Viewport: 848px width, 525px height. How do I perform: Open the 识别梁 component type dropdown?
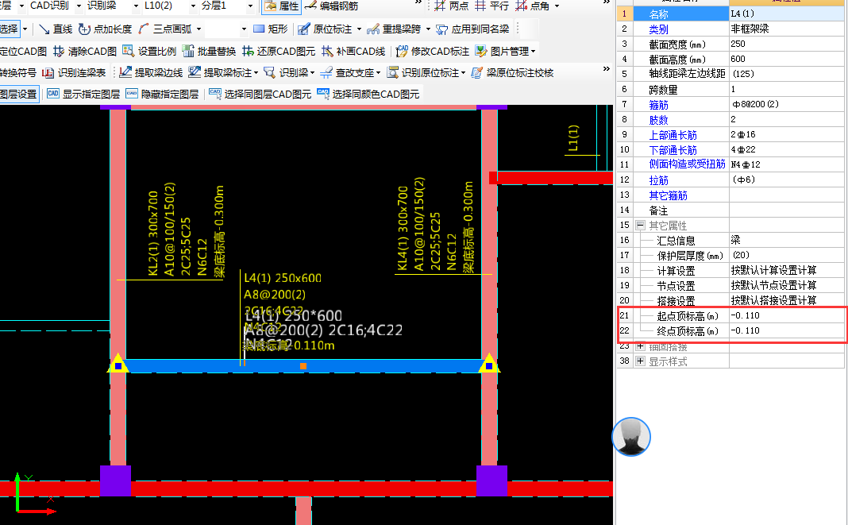point(136,6)
